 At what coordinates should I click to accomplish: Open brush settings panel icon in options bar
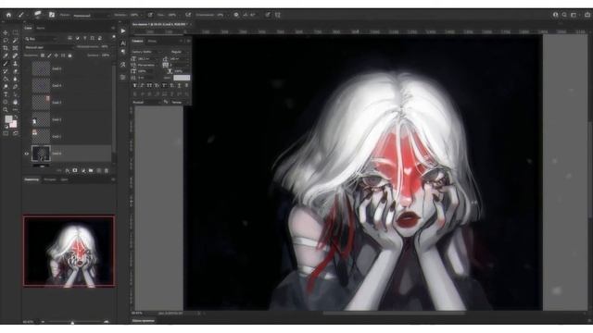click(x=52, y=15)
